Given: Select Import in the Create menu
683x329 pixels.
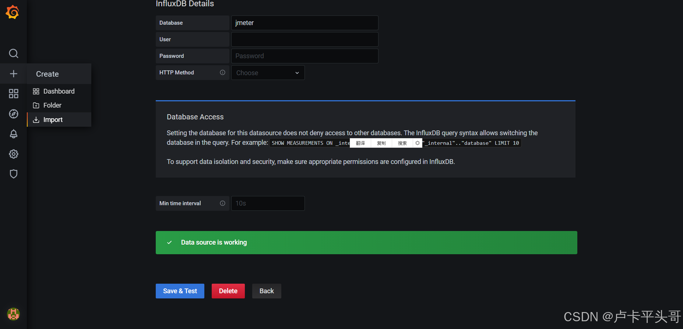Looking at the screenshot, I should pos(59,120).
